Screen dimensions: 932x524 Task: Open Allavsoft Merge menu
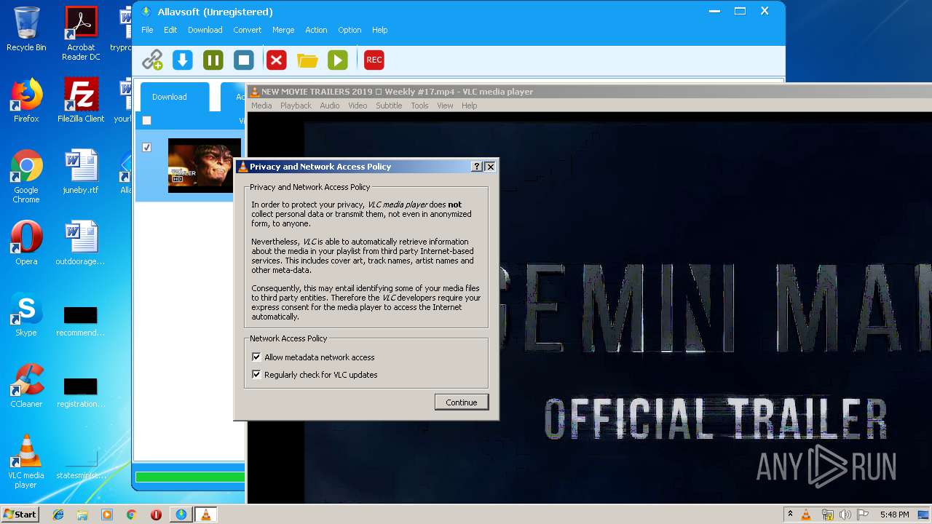[x=283, y=30]
